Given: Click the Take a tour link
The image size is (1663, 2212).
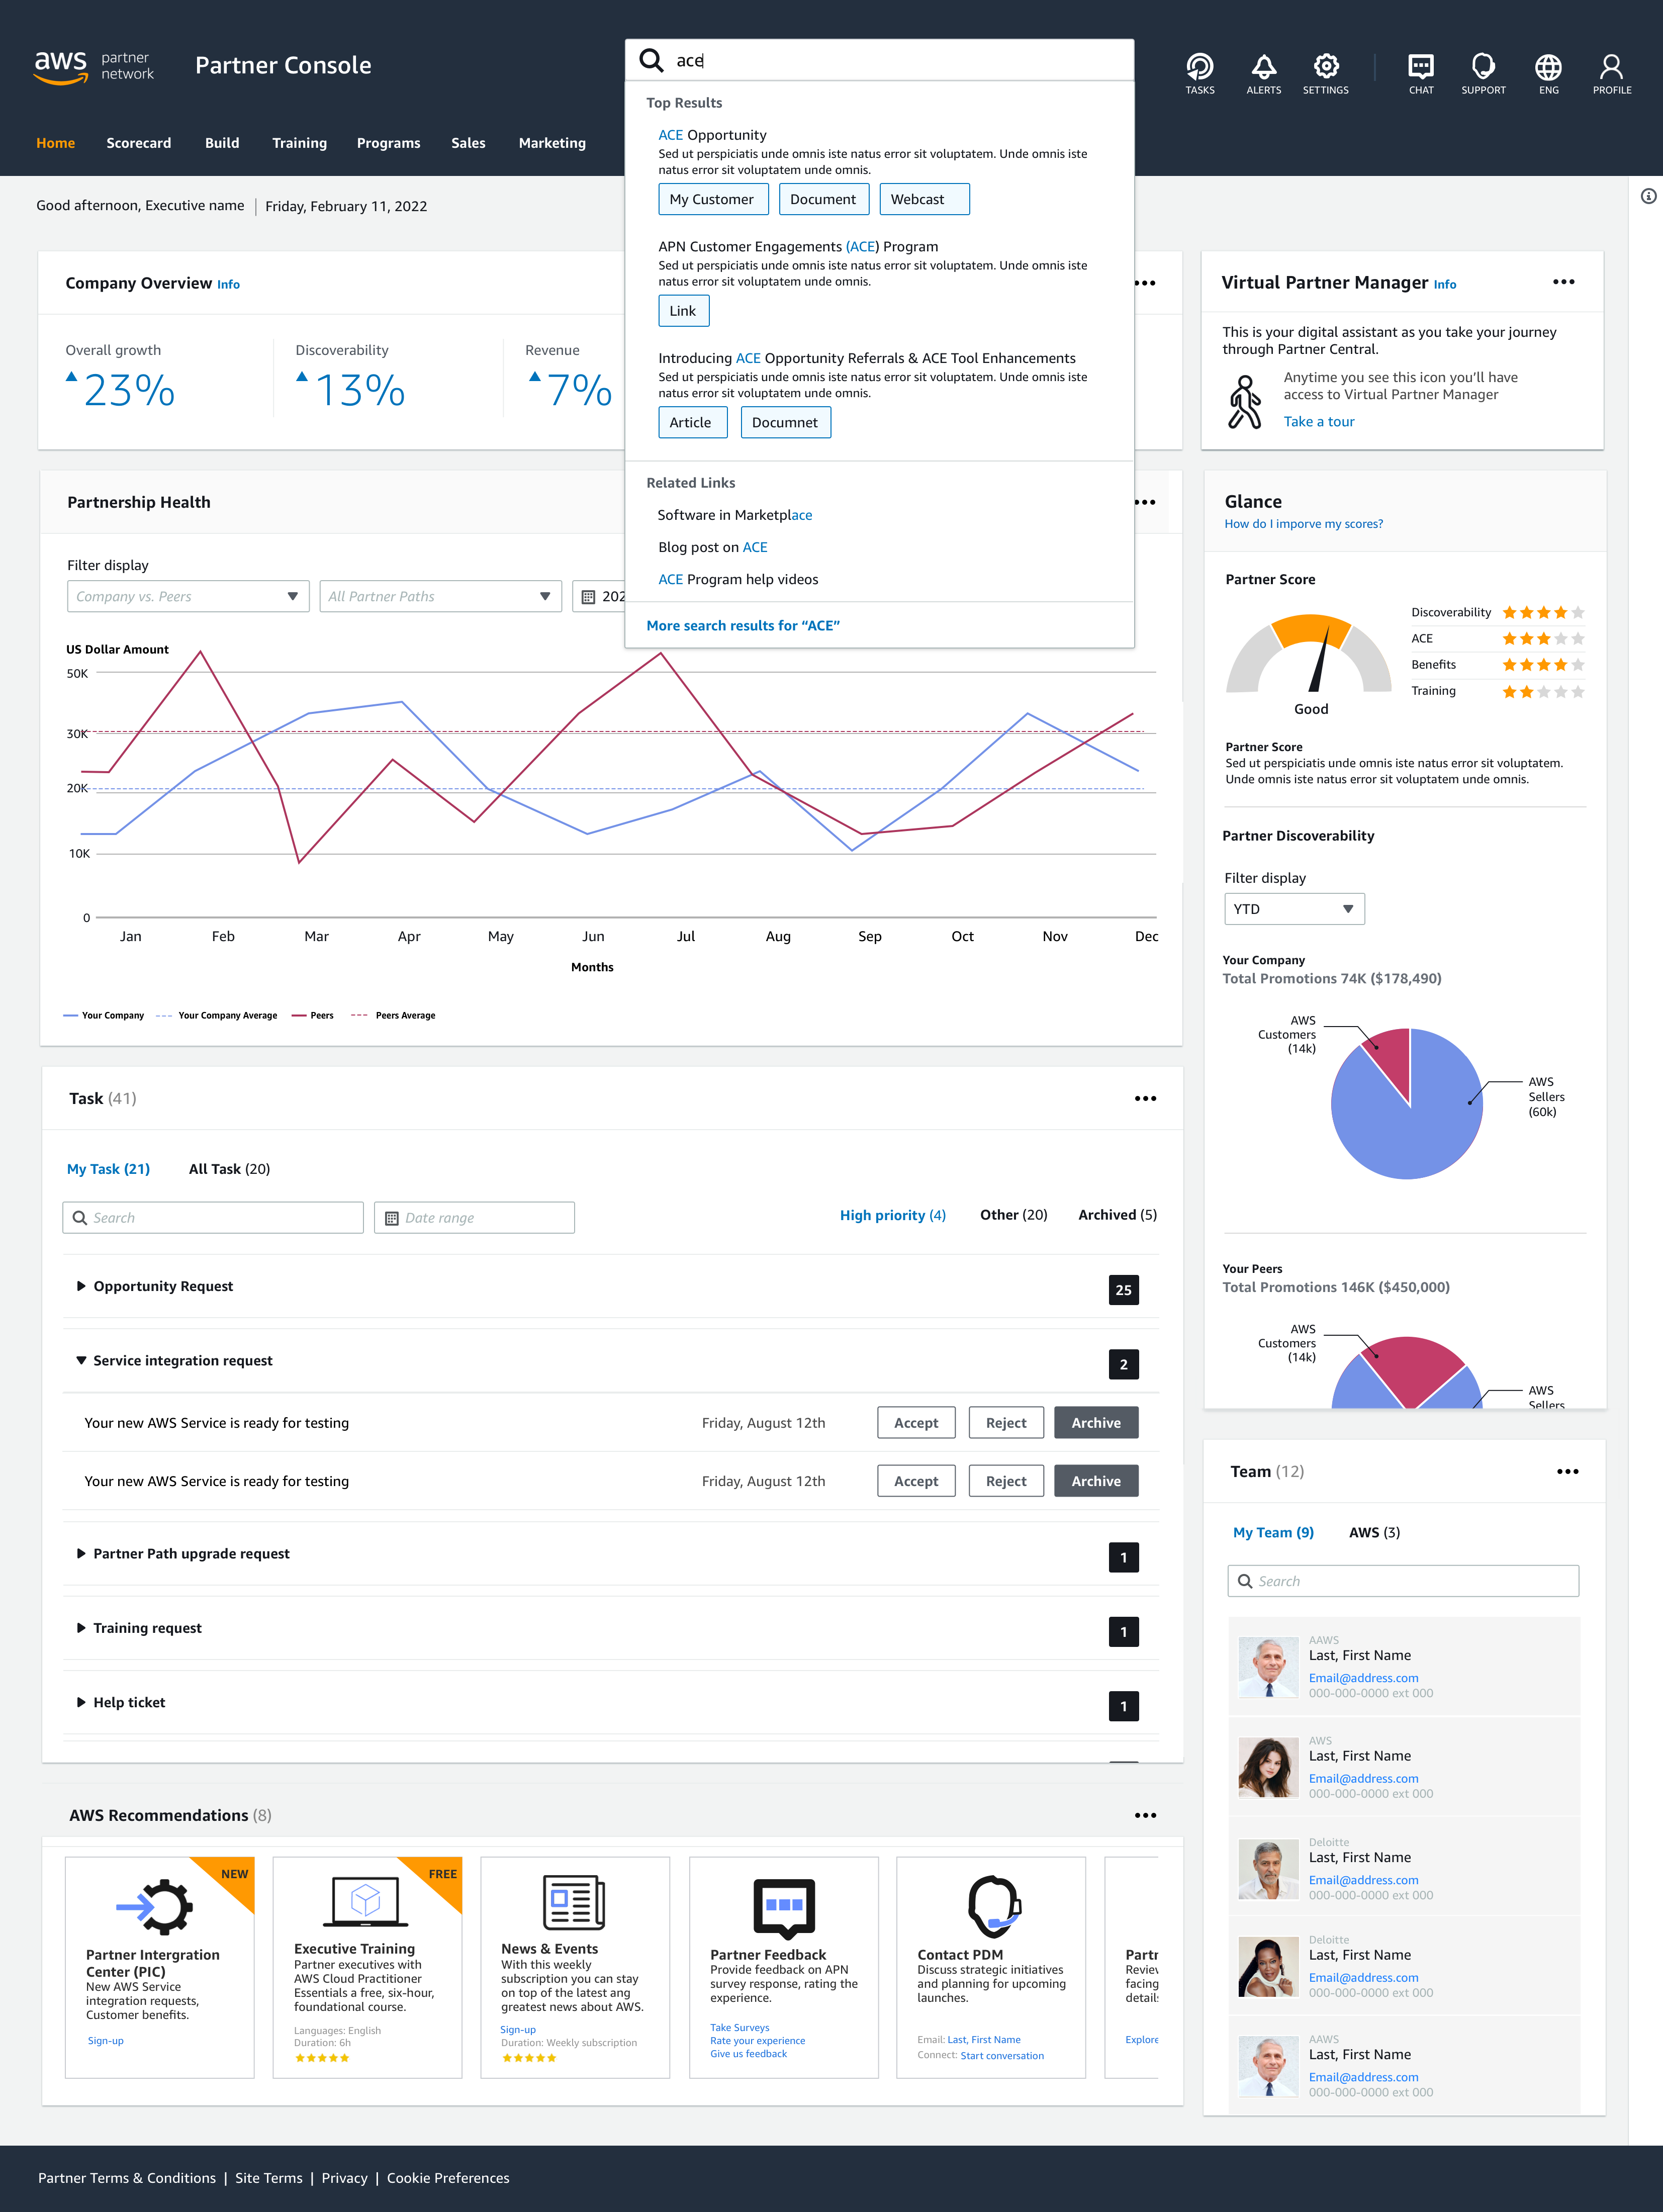Looking at the screenshot, I should [x=1318, y=421].
